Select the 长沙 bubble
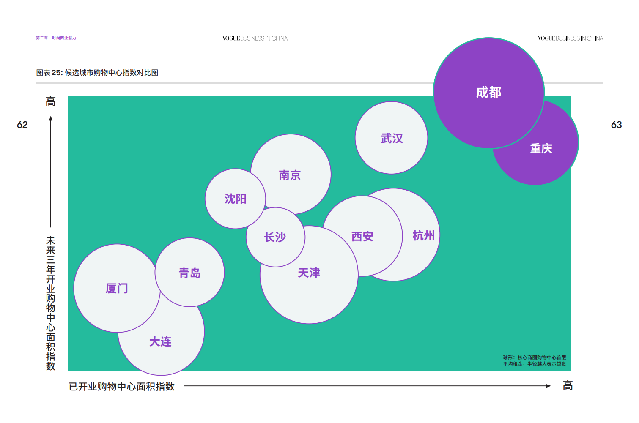Image resolution: width=639 pixels, height=423 pixels. (275, 237)
